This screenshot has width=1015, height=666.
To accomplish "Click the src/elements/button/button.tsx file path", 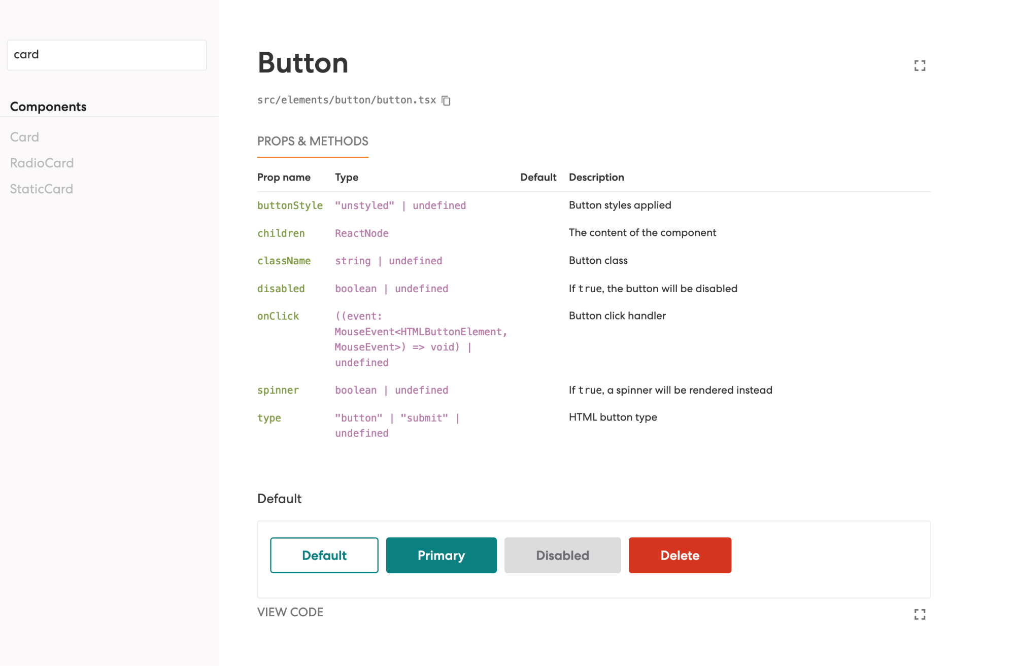I will point(346,100).
